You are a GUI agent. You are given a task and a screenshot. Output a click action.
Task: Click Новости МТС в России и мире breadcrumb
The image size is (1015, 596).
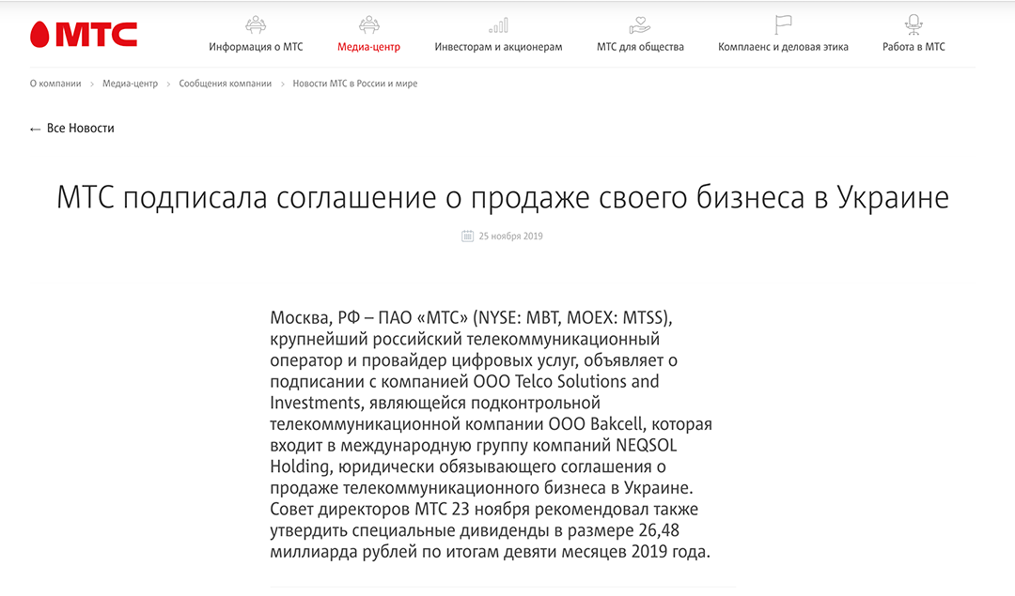354,84
